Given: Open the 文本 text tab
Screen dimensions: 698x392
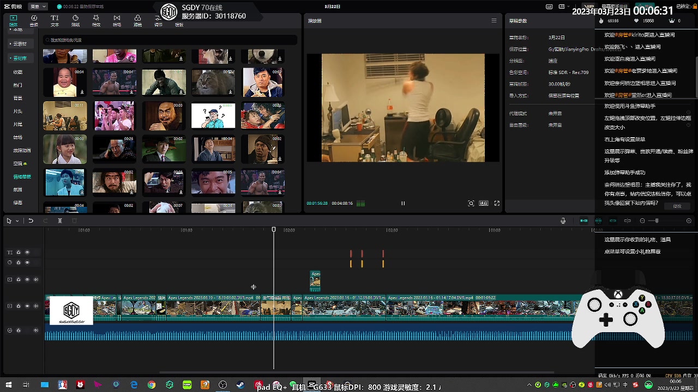Looking at the screenshot, I should pyautogui.click(x=55, y=21).
